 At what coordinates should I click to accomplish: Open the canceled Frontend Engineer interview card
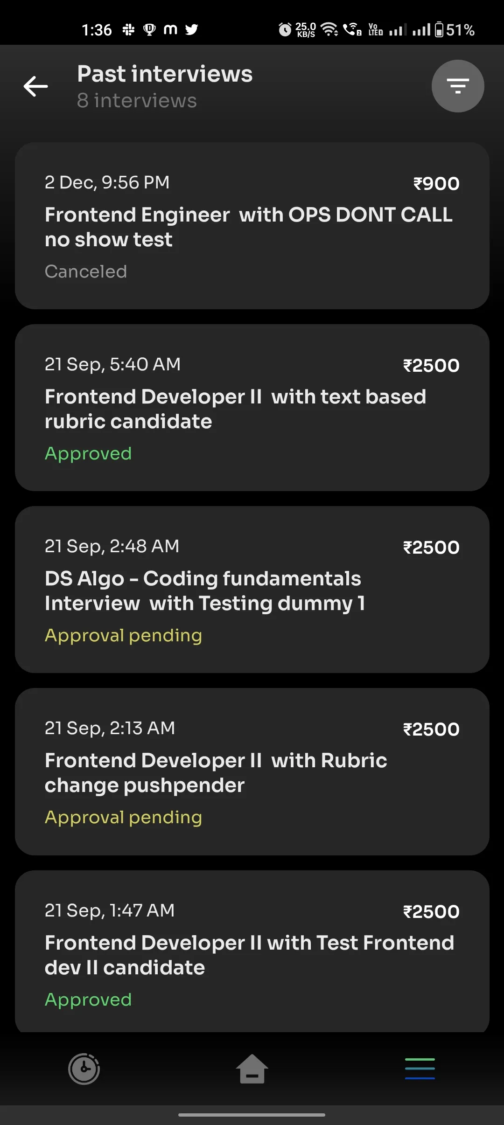[252, 226]
